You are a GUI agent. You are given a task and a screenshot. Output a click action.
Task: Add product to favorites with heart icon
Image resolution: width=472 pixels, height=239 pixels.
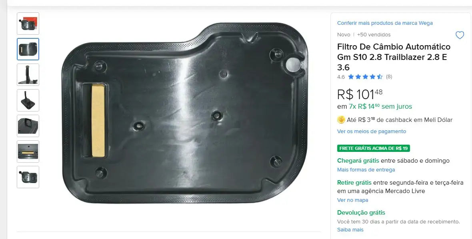coord(460,35)
